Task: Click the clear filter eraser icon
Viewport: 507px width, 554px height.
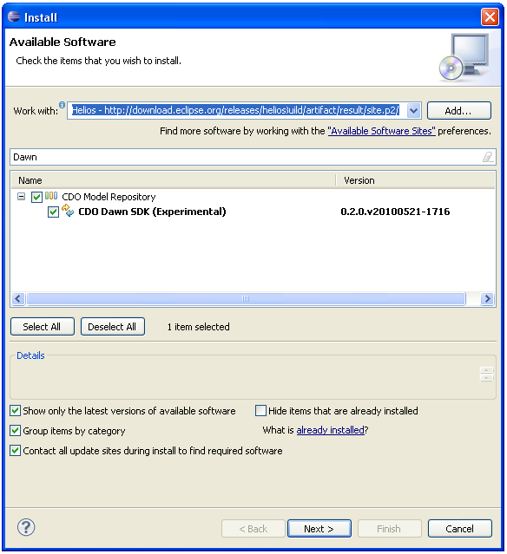Action: (488, 157)
